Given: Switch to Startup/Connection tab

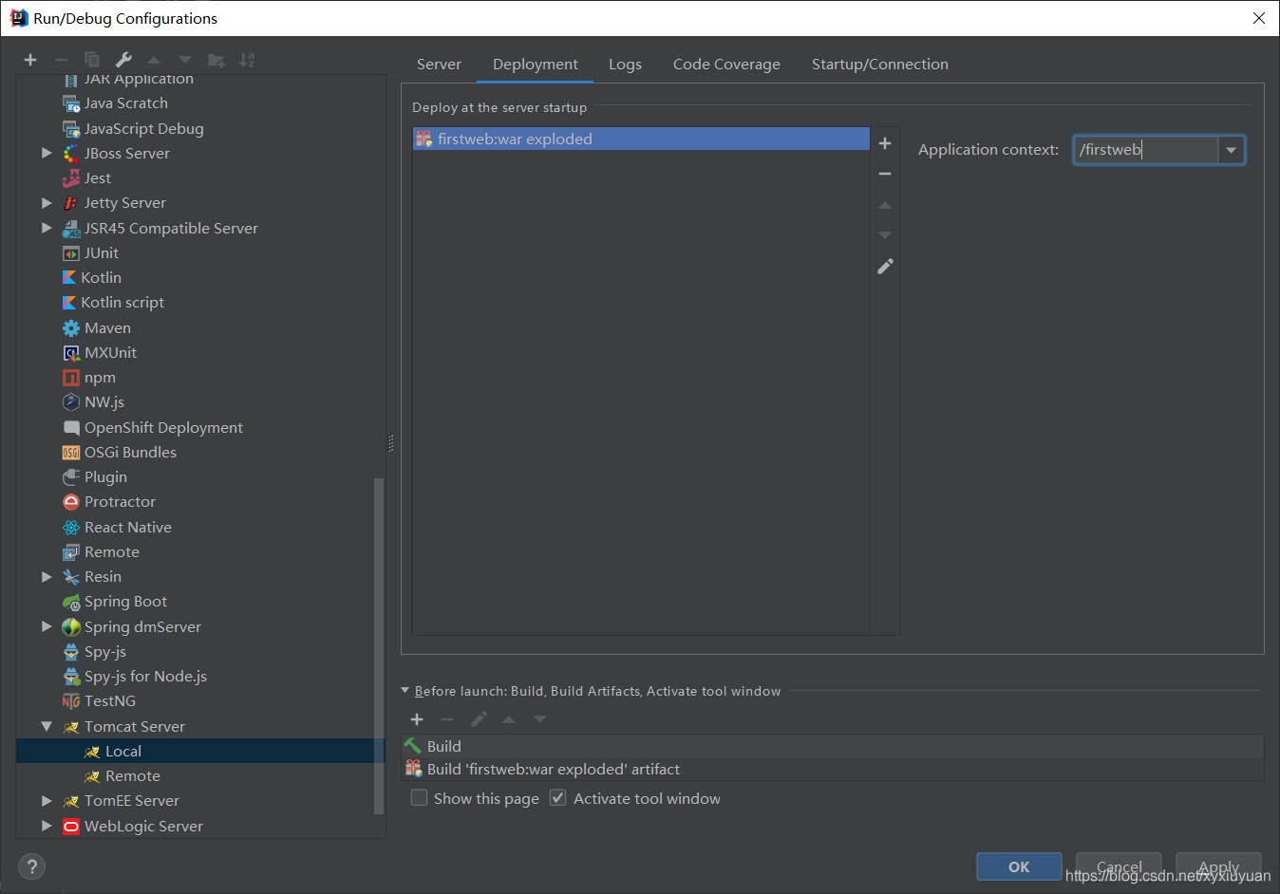Looking at the screenshot, I should (880, 64).
